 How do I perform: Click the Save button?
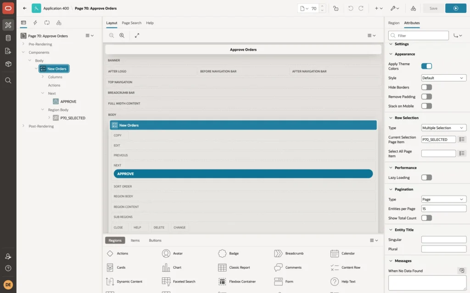tap(433, 8)
